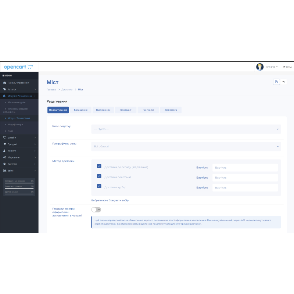Open Система menu with gear icon

(5, 164)
